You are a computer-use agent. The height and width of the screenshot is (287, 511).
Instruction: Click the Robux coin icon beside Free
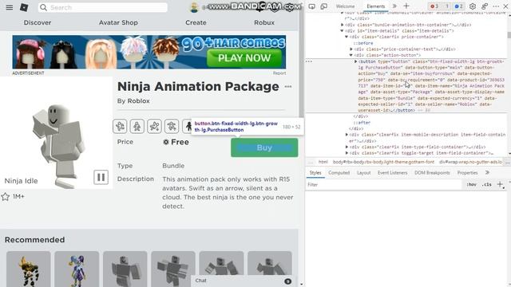coord(166,142)
